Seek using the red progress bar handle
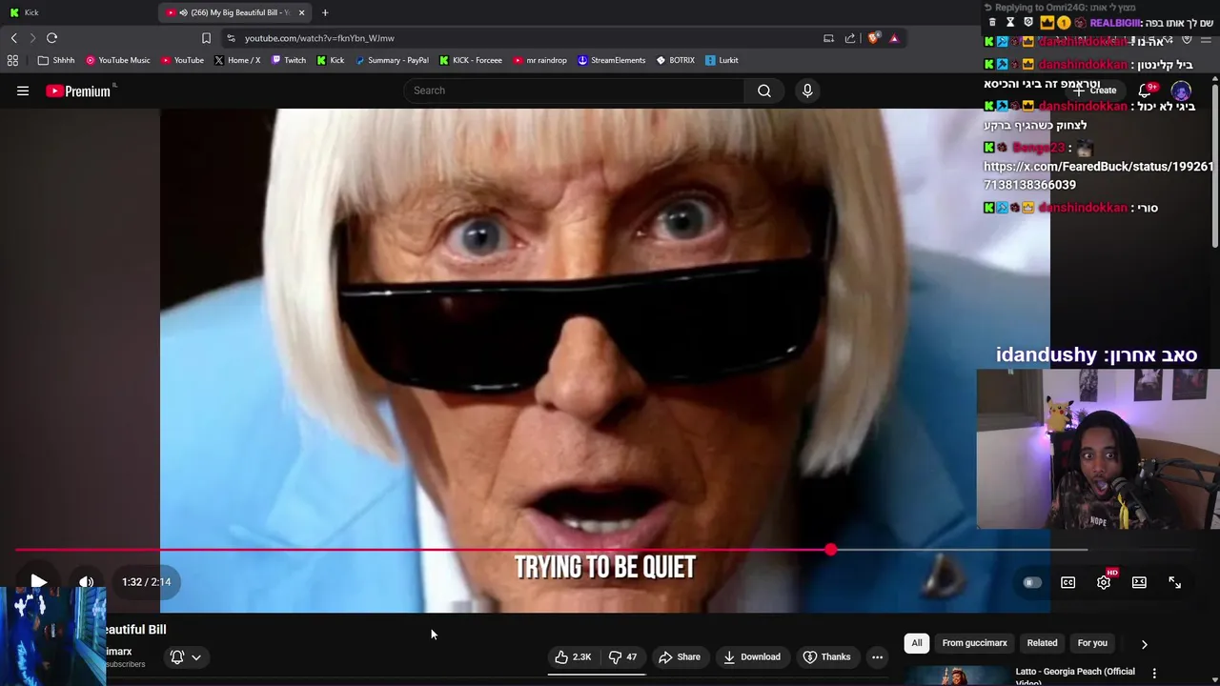 pyautogui.click(x=831, y=550)
